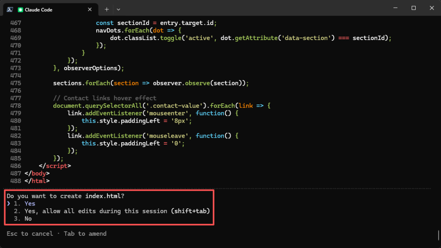441x248 pixels.
Task: Open a new terminal tab
Action: point(107,9)
